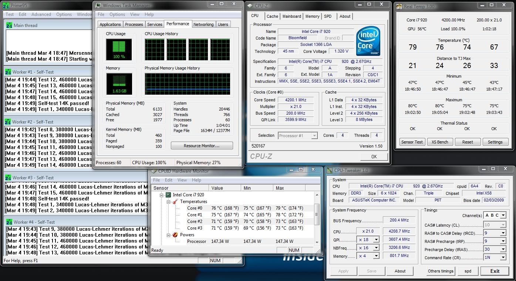Click the Real Temp title bar icon
The height and width of the screenshot is (281, 516).
point(399,6)
